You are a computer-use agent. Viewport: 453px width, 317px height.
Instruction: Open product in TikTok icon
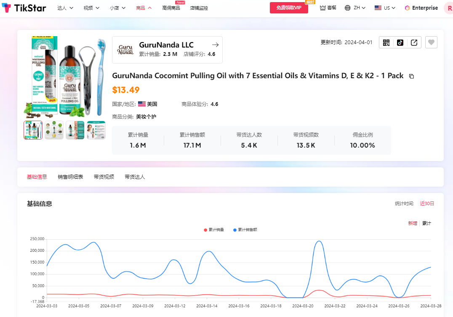click(400, 43)
